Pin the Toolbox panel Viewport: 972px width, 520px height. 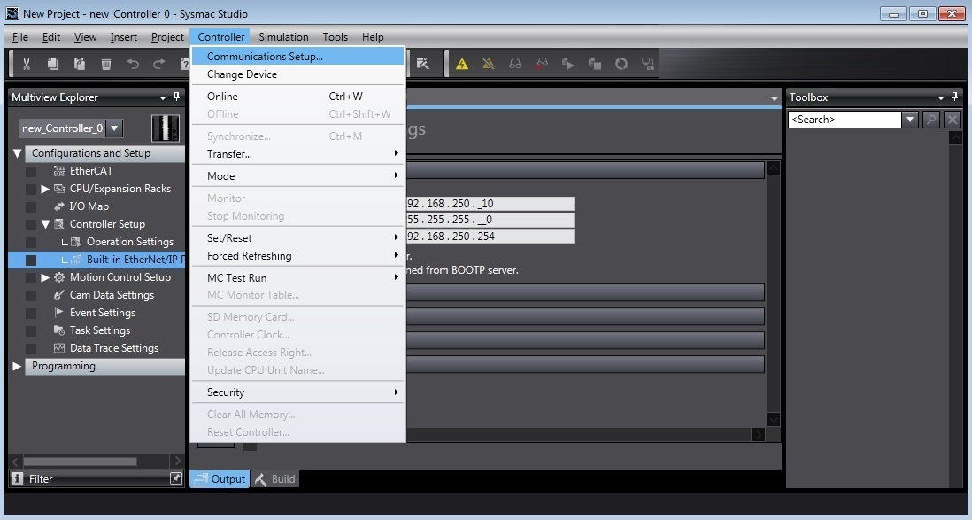pos(954,97)
